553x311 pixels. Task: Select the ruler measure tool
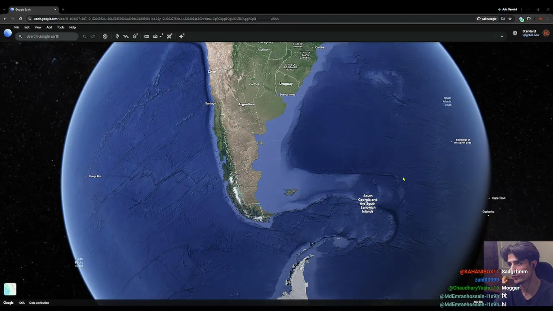[x=146, y=36]
